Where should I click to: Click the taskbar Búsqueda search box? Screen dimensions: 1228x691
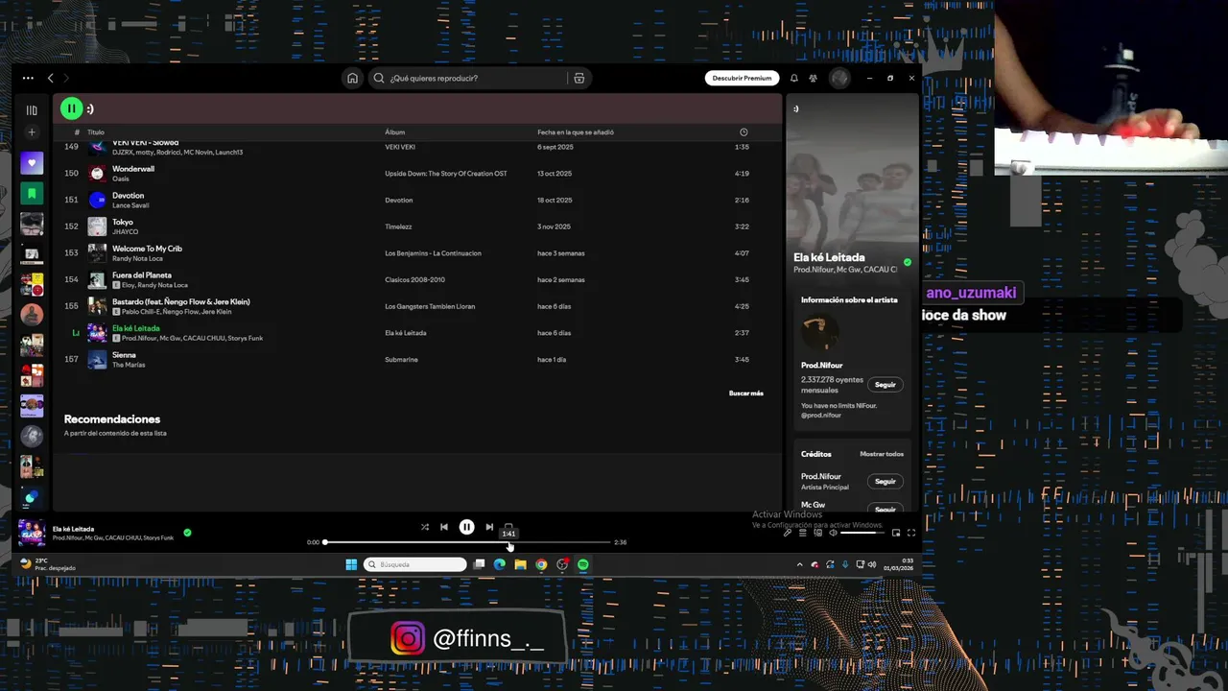click(415, 564)
